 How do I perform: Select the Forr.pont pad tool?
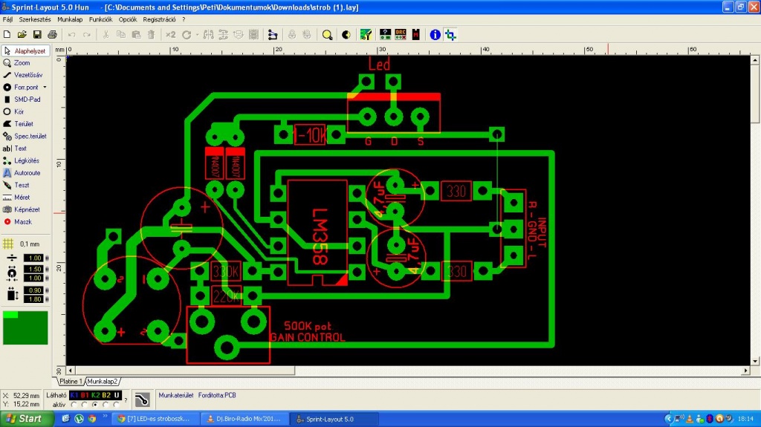(x=22, y=88)
